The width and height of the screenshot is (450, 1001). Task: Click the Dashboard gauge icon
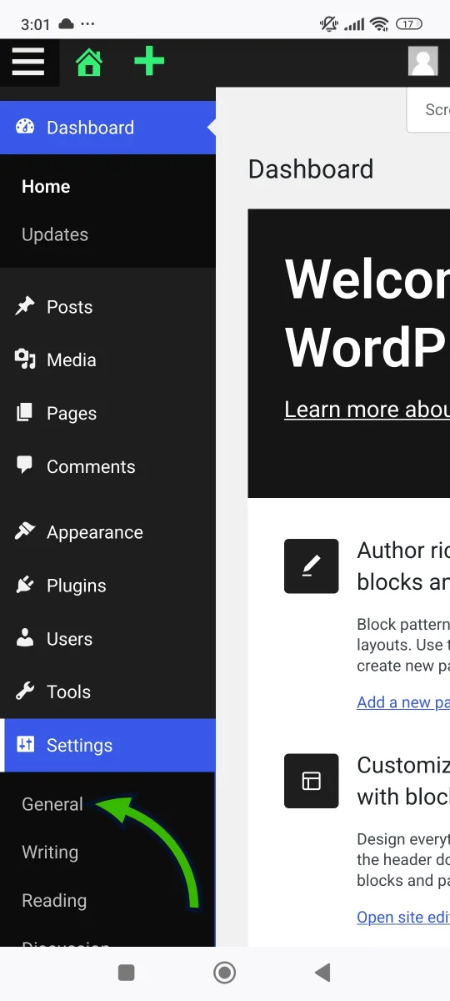point(25,127)
